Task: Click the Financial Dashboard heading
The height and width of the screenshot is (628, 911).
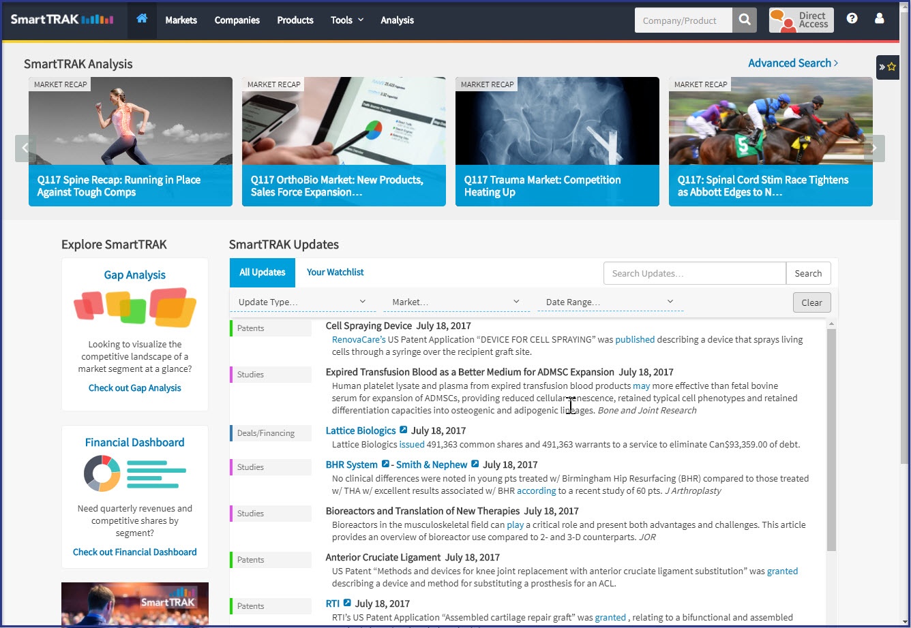Action: (135, 442)
